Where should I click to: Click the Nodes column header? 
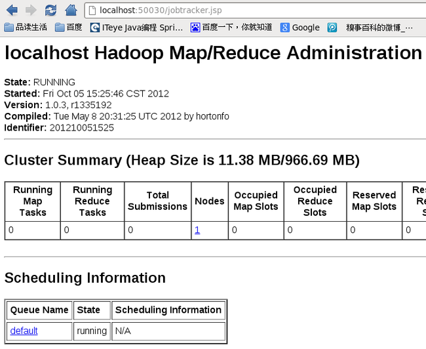click(210, 201)
